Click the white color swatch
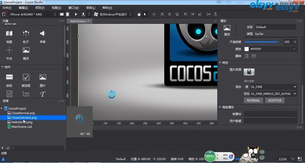Viewport: 305px width, 163px height. (x=246, y=49)
